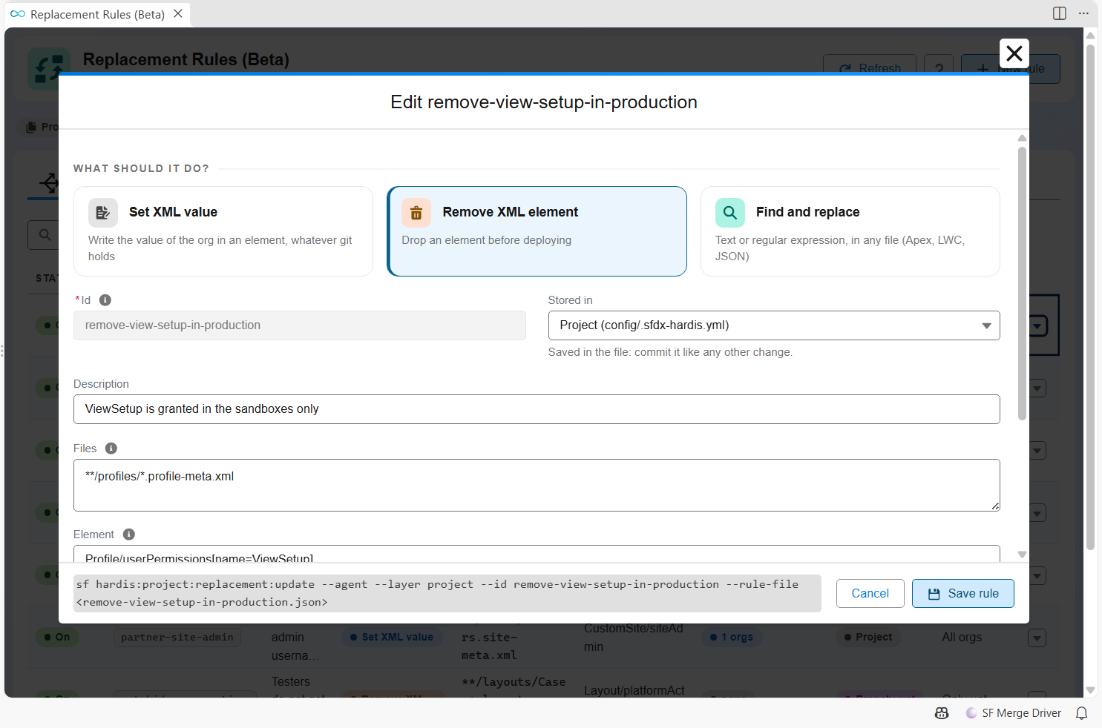Close the Edit rule dialog with X
Viewport: 1102px width, 728px height.
(1014, 53)
